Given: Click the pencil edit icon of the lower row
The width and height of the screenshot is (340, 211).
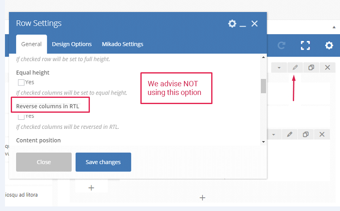Looking at the screenshot, I should (290, 134).
